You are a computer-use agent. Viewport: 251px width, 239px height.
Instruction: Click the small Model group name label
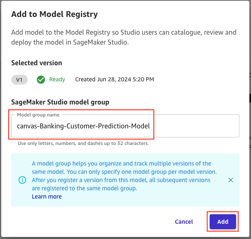pos(38,115)
